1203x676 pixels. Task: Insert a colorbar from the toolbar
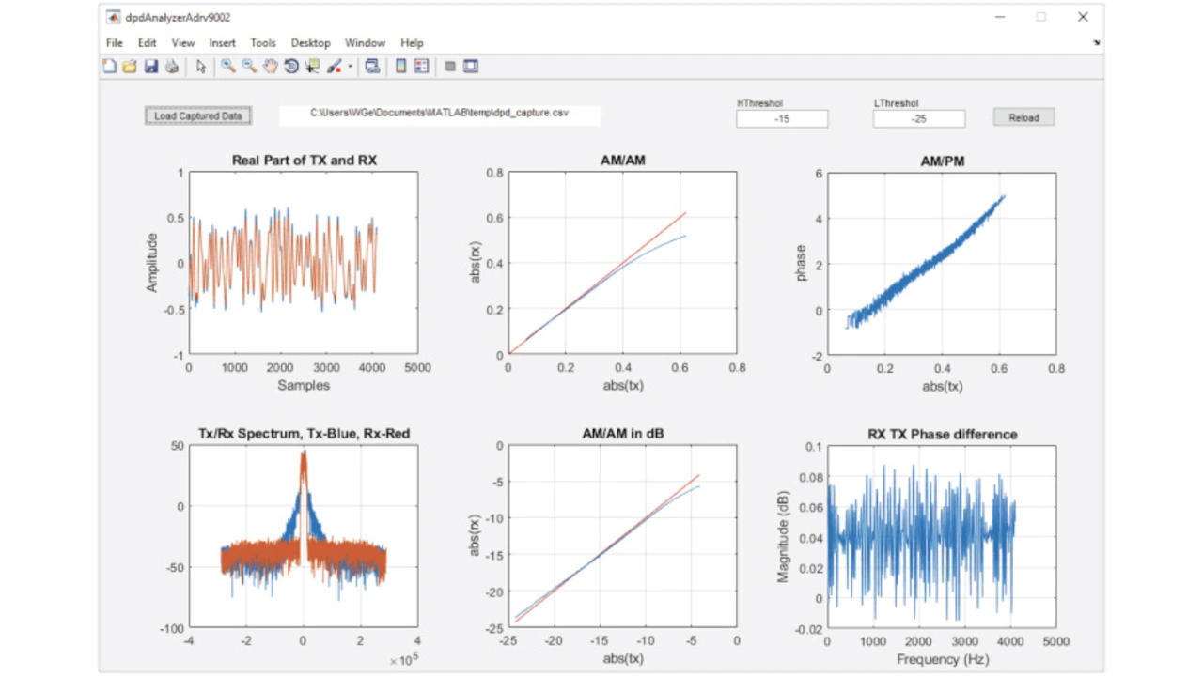pyautogui.click(x=400, y=67)
